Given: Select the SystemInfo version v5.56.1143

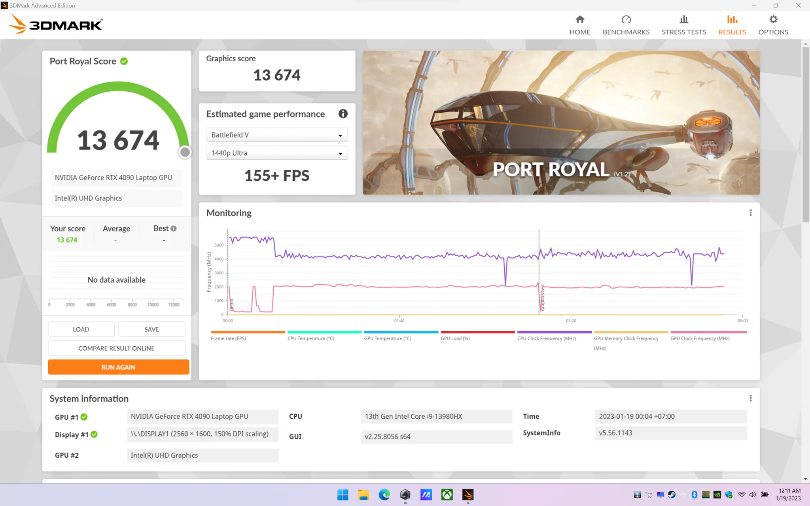Looking at the screenshot, I should pyautogui.click(x=671, y=433).
